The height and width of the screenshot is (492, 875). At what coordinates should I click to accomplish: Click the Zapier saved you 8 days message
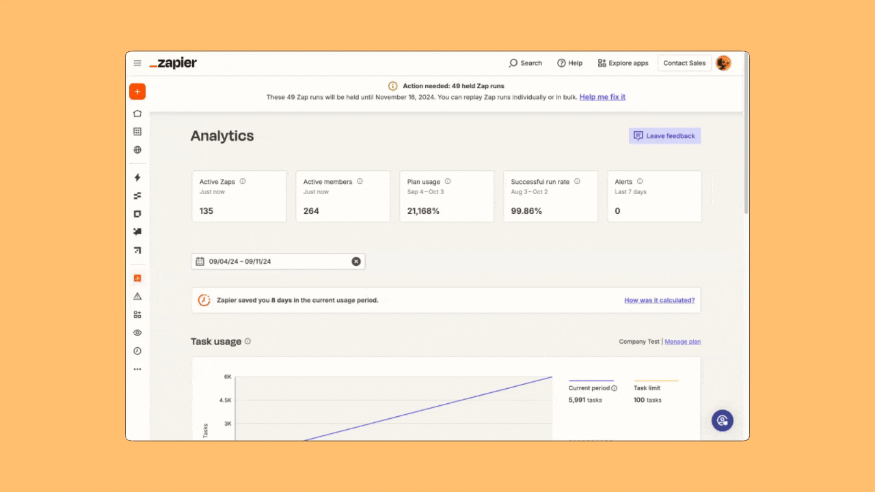pyautogui.click(x=297, y=300)
